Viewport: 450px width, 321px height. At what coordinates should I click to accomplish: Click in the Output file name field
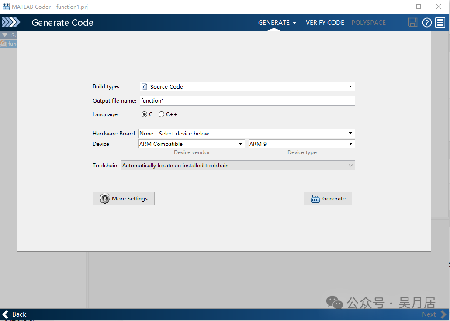point(247,101)
